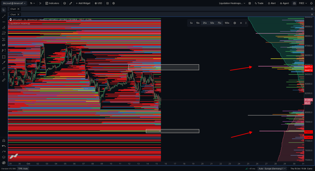
Task: Toggle drawings visibility with eye icon
Action: coord(4,163)
